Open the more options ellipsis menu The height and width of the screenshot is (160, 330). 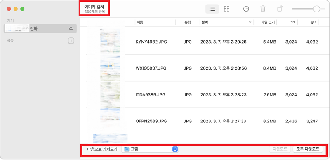[246, 9]
